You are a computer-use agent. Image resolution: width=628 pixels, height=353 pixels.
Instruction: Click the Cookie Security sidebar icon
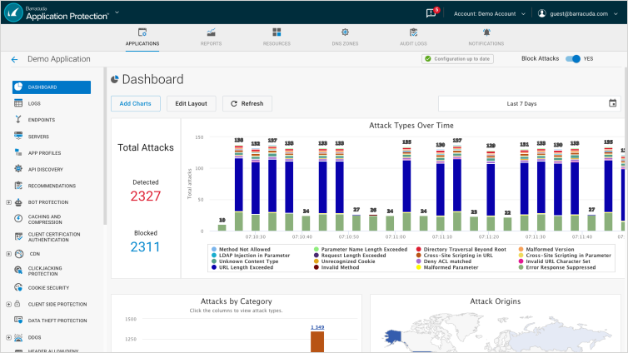[x=18, y=287]
